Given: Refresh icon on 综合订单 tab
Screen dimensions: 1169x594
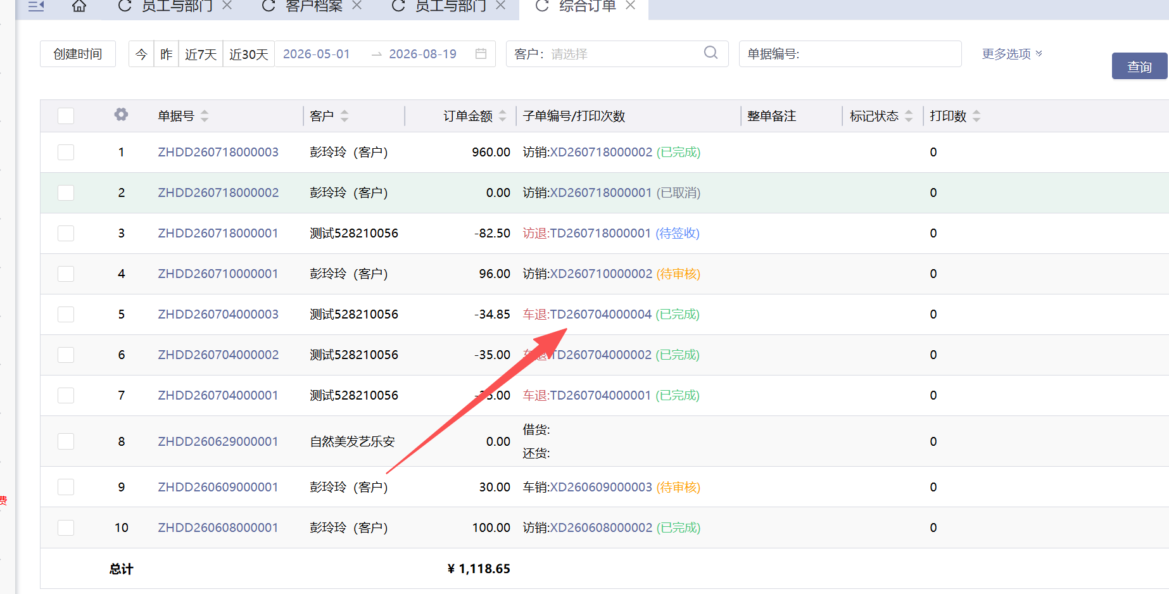Looking at the screenshot, I should click(542, 6).
